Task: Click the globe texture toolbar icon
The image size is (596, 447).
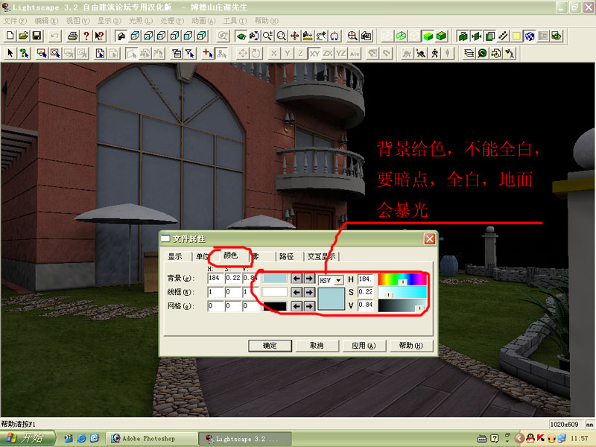Action: point(530,36)
